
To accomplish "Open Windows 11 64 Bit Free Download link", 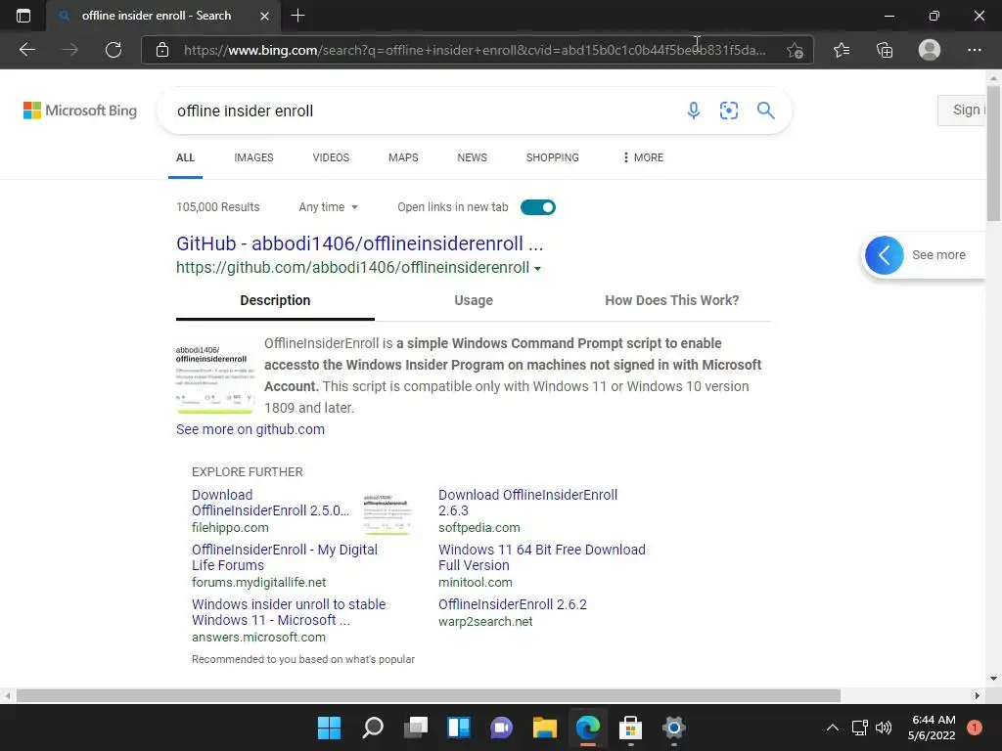I will pos(542,557).
